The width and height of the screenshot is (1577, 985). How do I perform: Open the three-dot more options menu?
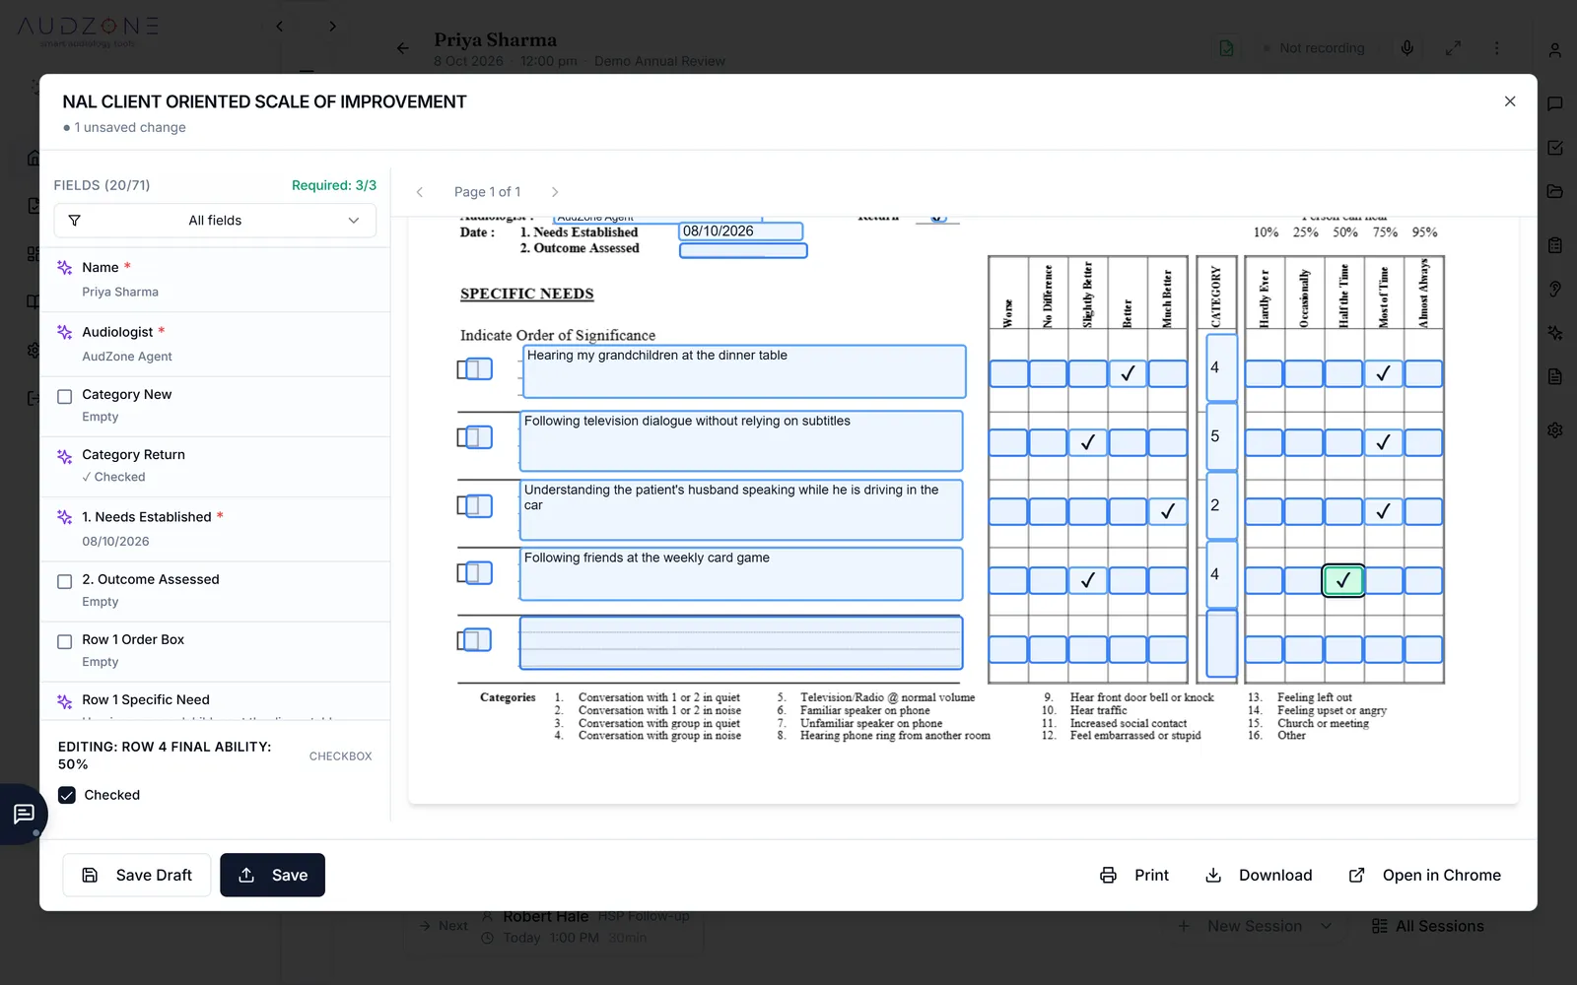coord(1496,47)
